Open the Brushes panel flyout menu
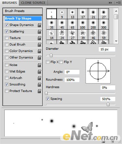 (118, 3)
